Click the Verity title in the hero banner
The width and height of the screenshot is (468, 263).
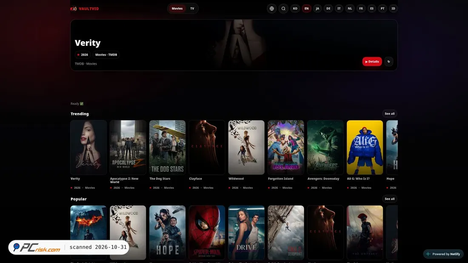click(88, 43)
